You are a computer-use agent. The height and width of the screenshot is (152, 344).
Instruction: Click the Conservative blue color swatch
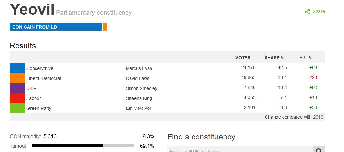pyautogui.click(x=17, y=68)
